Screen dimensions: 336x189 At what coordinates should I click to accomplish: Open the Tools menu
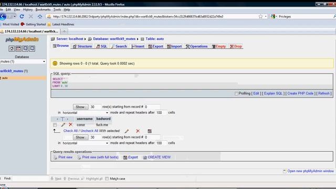[x=57, y=9]
